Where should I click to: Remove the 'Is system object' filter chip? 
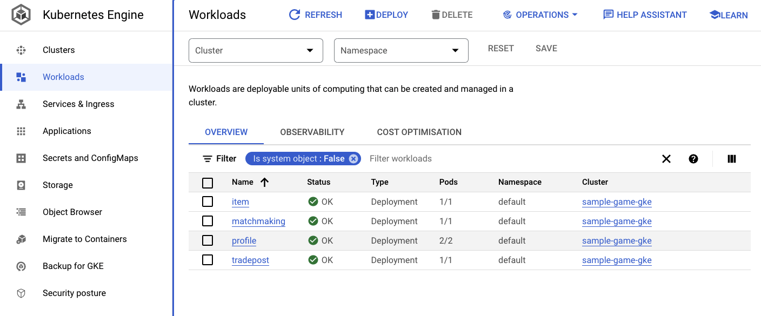click(353, 159)
